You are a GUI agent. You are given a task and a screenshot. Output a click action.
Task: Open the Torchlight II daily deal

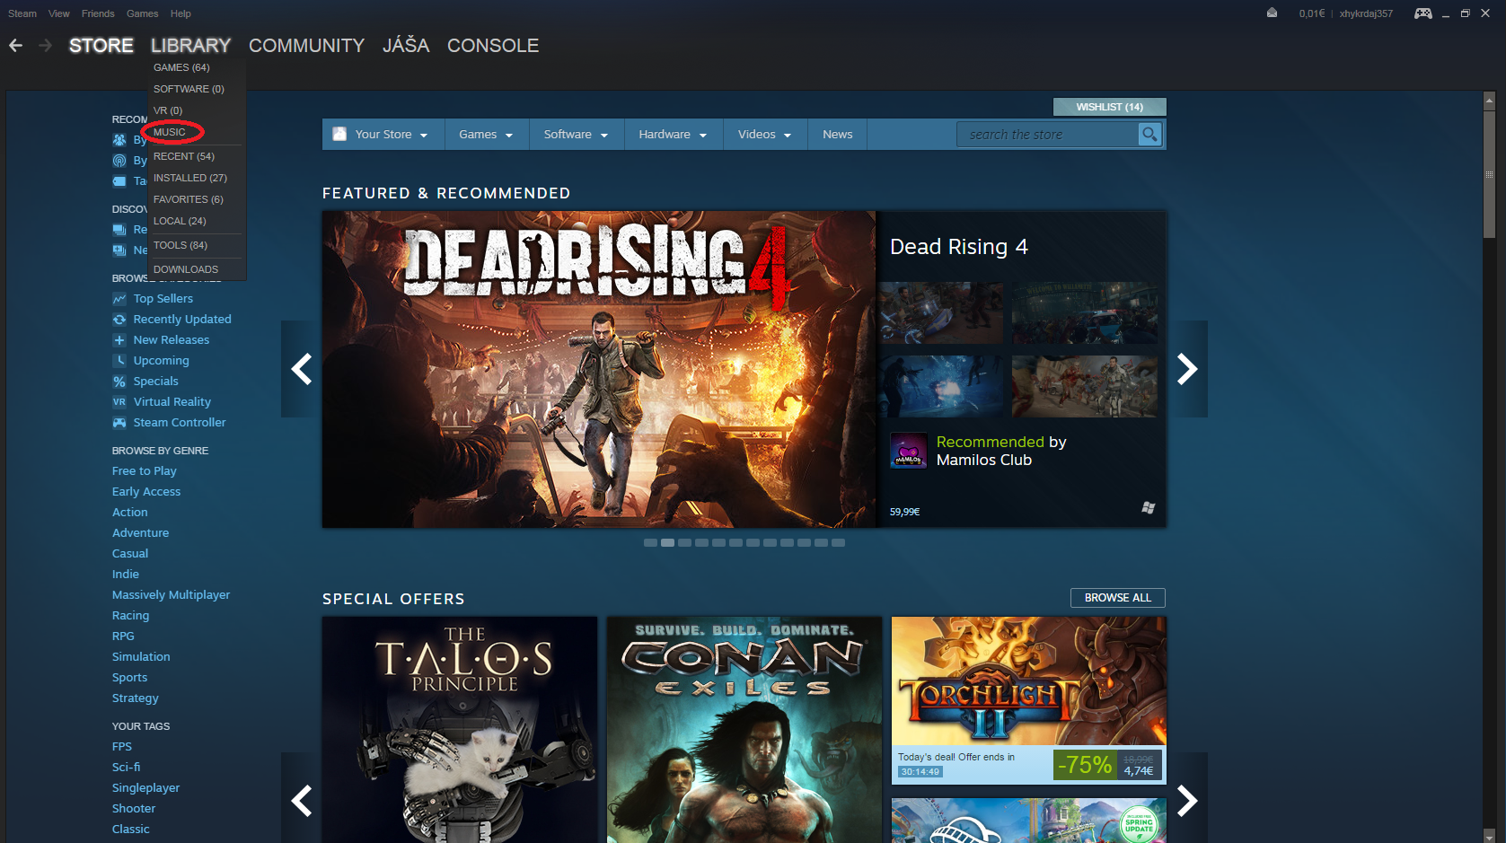pyautogui.click(x=1029, y=700)
